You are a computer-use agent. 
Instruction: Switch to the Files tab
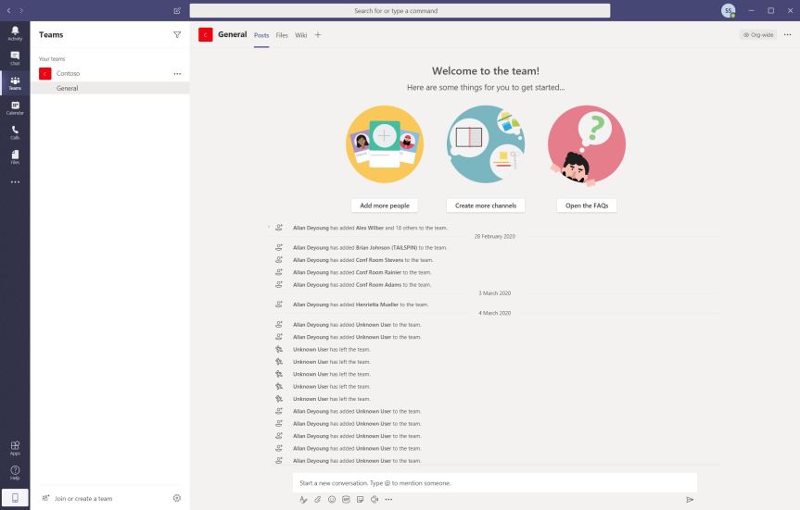[x=282, y=35]
